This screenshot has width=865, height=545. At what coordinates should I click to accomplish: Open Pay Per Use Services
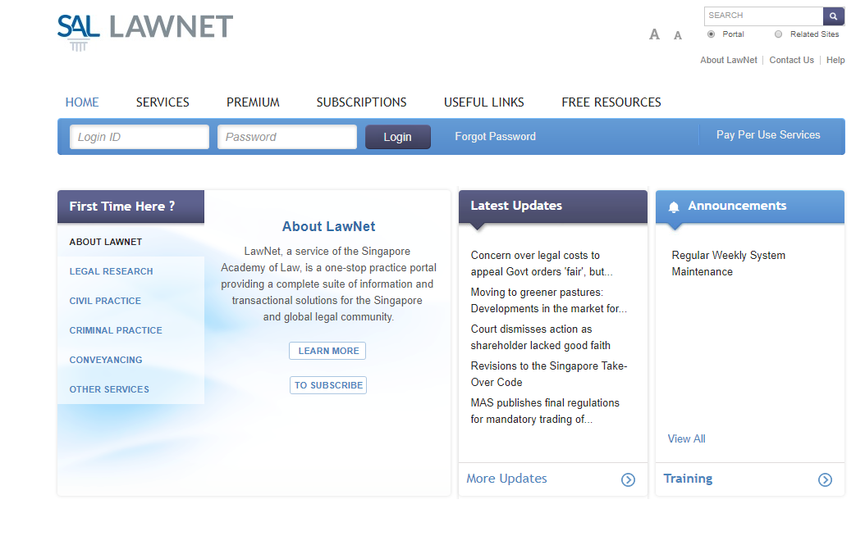click(768, 135)
